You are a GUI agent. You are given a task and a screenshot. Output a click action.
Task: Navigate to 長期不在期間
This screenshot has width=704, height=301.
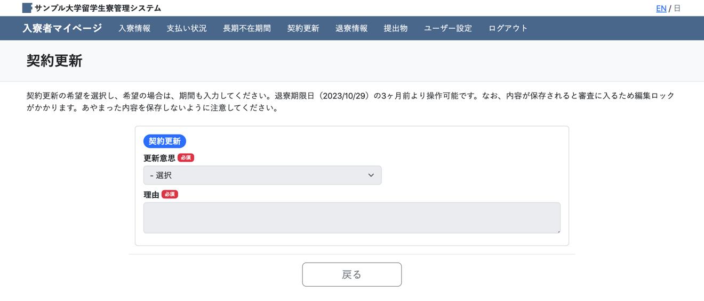(x=247, y=29)
